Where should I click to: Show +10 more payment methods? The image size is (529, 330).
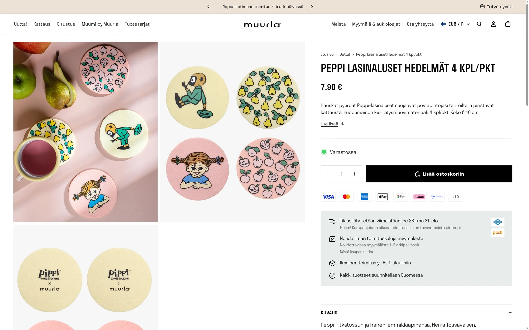455,197
